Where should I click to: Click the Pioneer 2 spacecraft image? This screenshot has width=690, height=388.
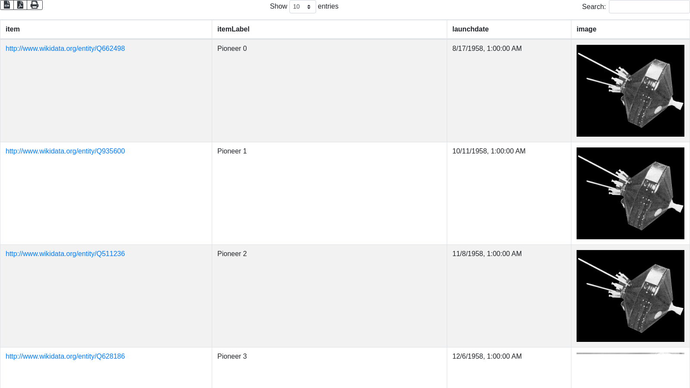[630, 296]
